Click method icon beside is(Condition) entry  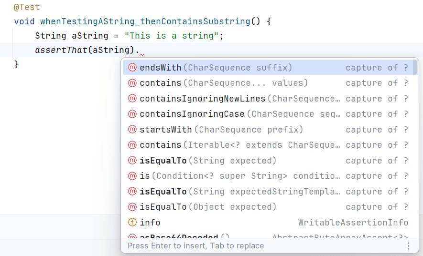pos(132,176)
